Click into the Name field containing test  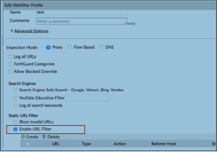point(82,12)
